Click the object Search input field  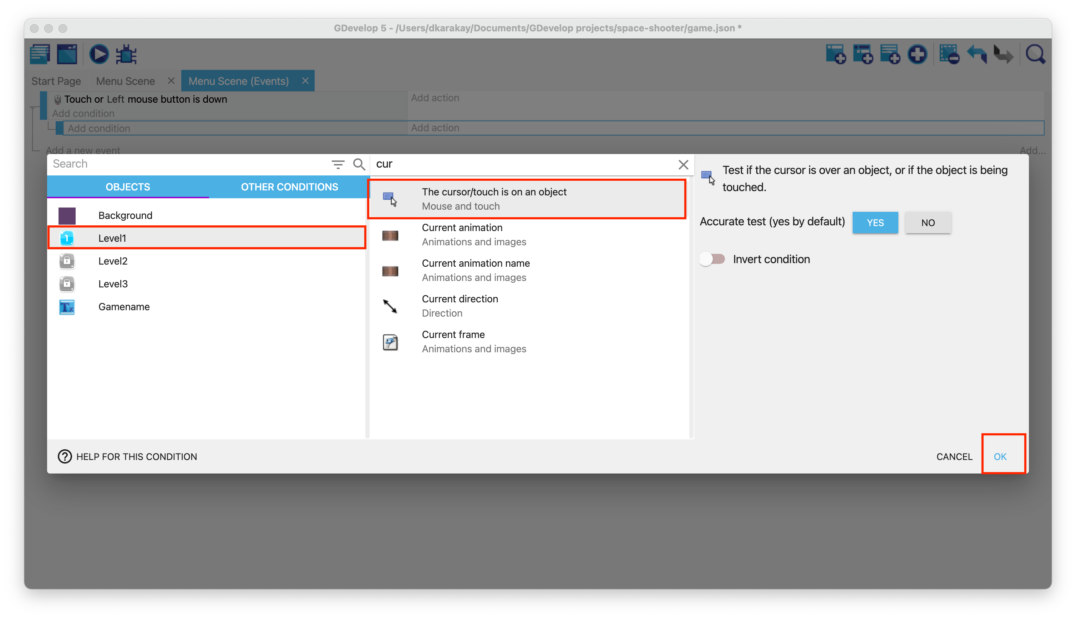pyautogui.click(x=187, y=164)
